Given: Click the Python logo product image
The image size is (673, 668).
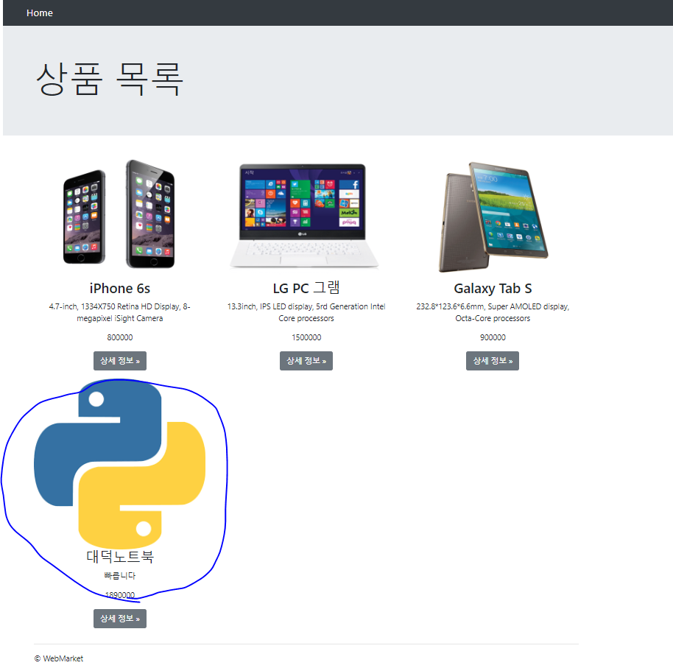Looking at the screenshot, I should click(120, 465).
